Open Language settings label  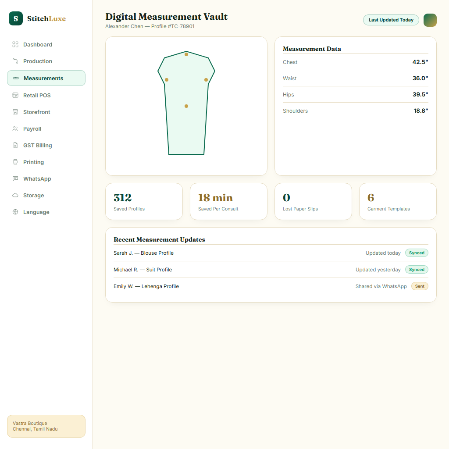36,212
